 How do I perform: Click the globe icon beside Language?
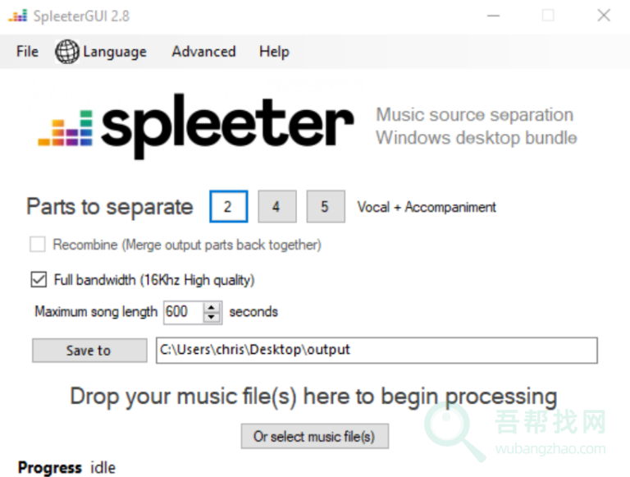click(66, 52)
